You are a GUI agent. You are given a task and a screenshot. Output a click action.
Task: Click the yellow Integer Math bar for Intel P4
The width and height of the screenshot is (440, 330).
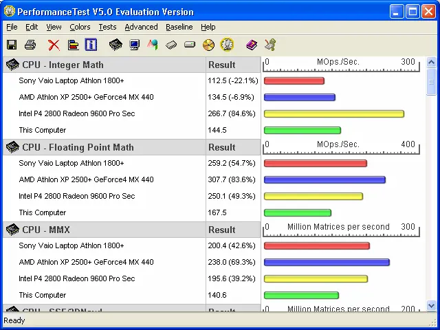334,113
